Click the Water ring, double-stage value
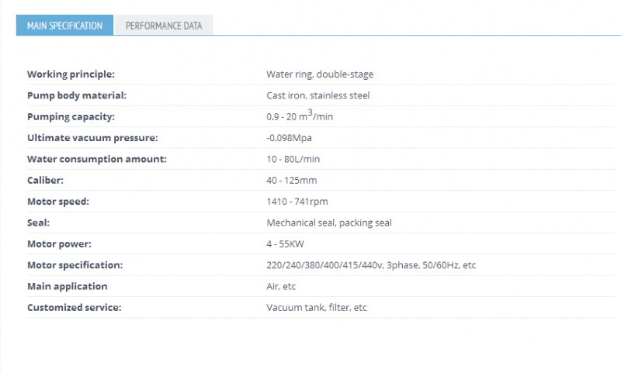The width and height of the screenshot is (621, 373). pyautogui.click(x=320, y=74)
